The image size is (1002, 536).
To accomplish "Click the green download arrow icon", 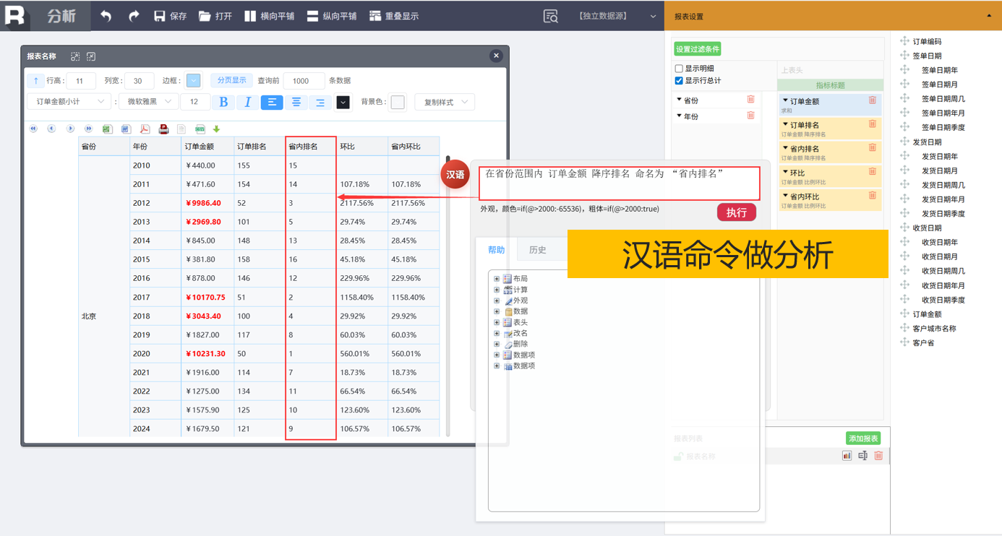I will click(216, 129).
